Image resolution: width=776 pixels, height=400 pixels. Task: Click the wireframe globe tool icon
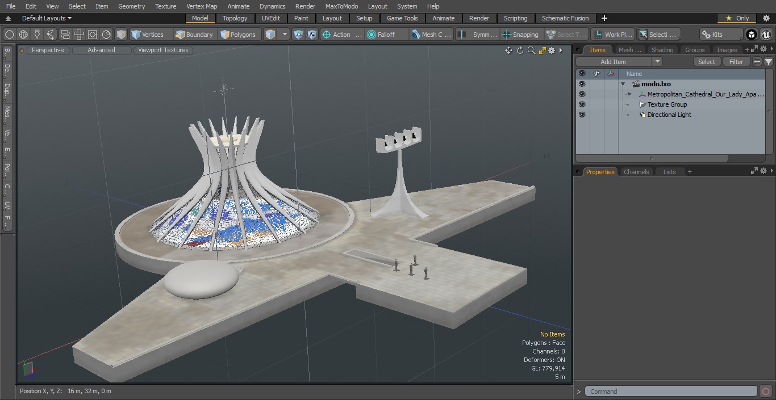[x=23, y=35]
